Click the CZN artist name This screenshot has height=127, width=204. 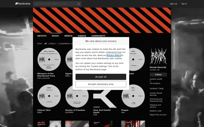[95, 115]
